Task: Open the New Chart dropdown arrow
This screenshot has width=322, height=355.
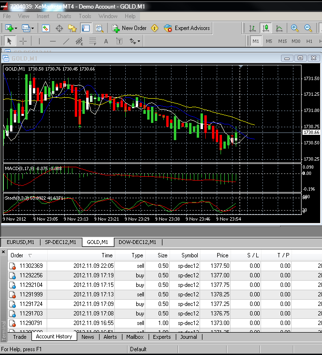Action: pyautogui.click(x=16, y=28)
